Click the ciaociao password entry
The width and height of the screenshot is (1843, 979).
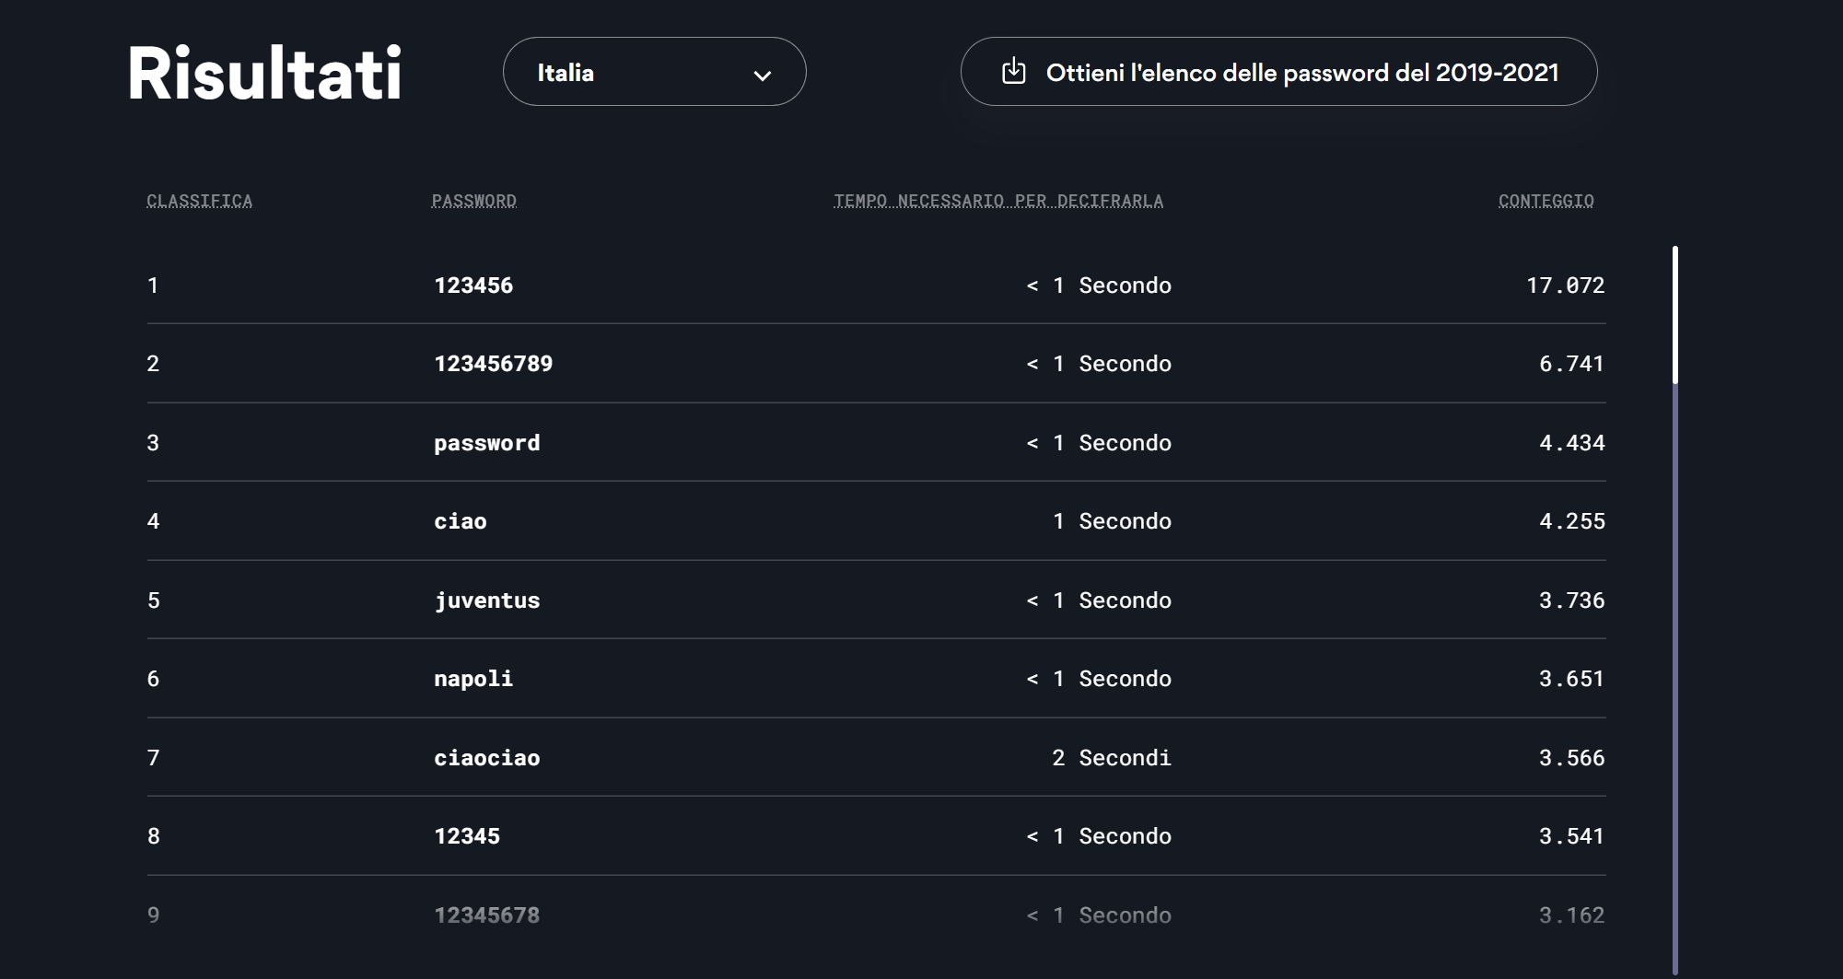(x=486, y=758)
